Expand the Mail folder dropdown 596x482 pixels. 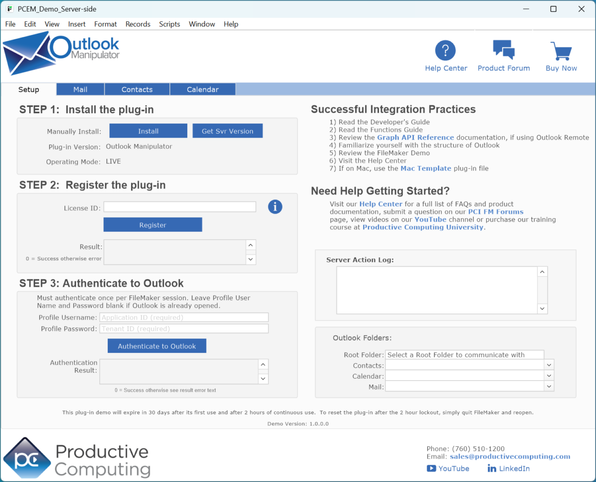click(x=549, y=387)
